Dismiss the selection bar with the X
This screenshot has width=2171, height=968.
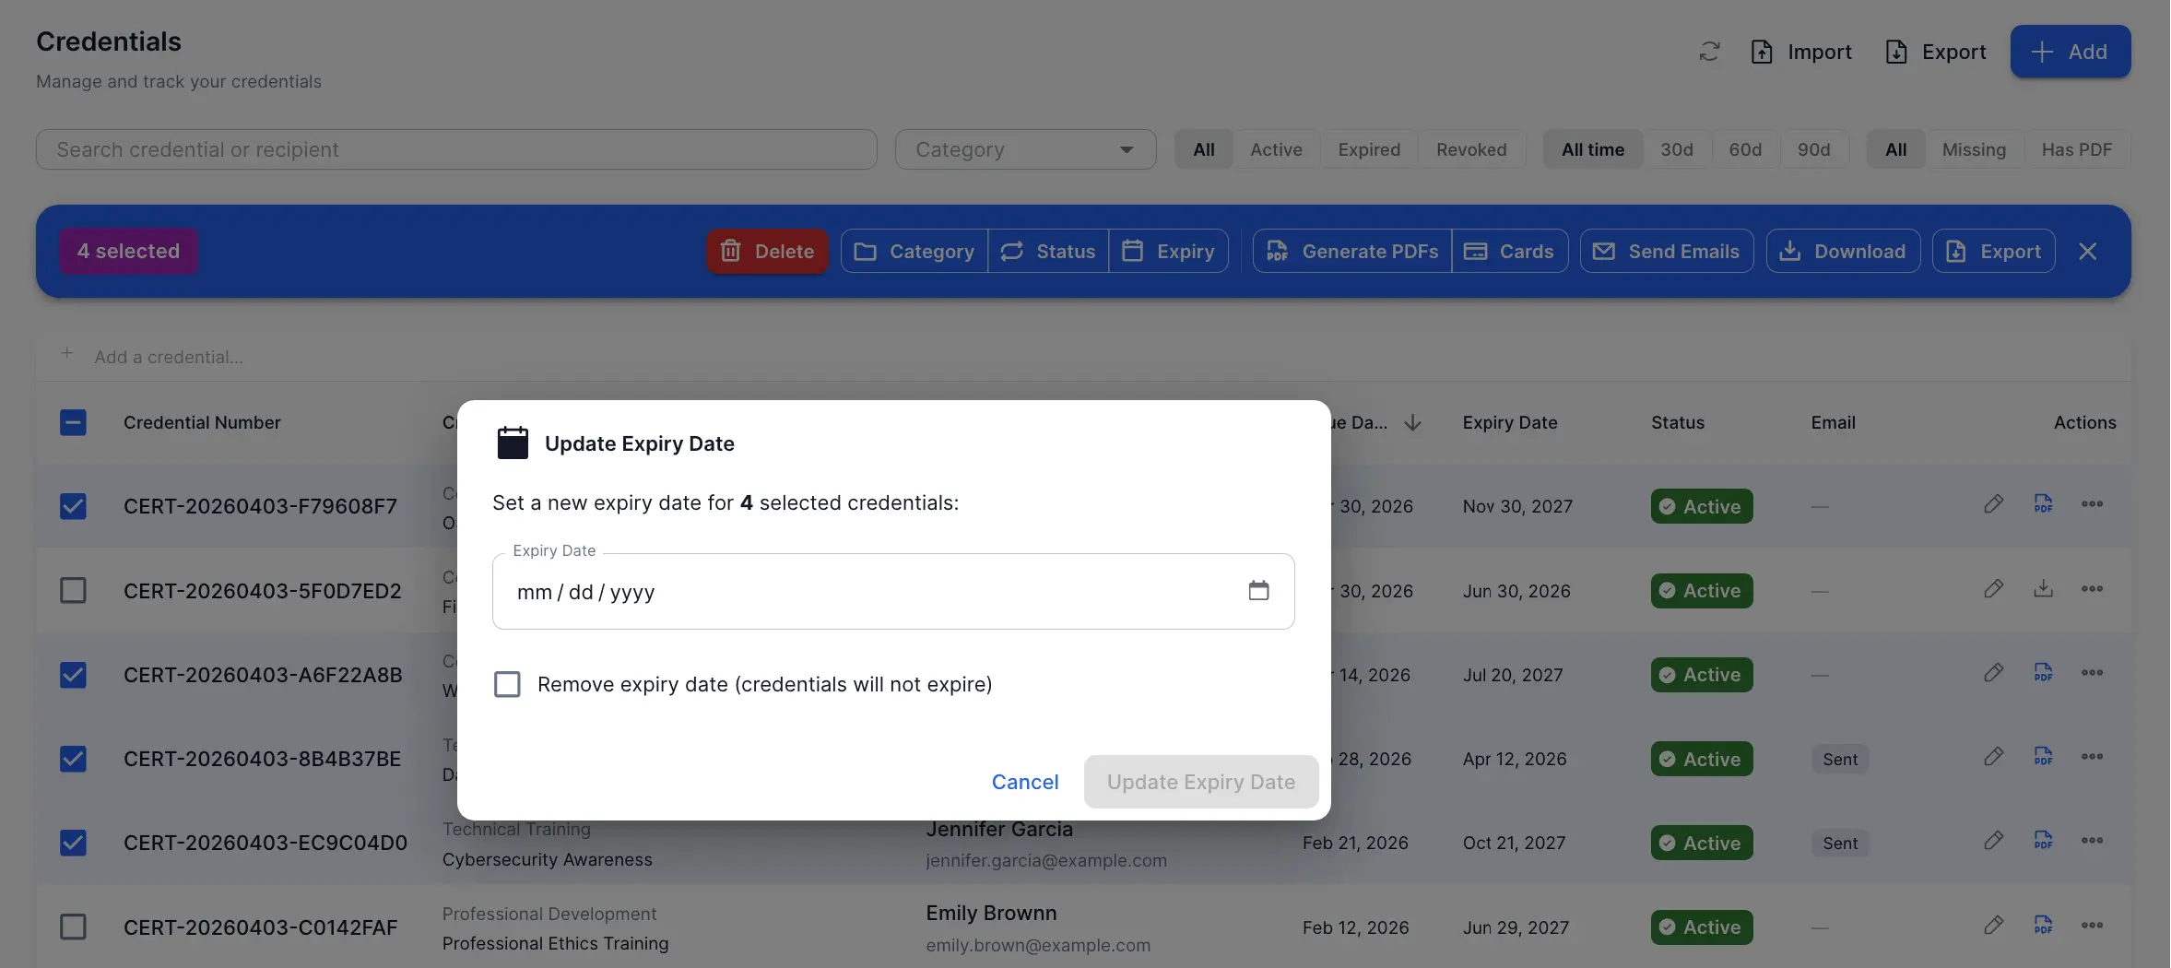click(x=2088, y=251)
